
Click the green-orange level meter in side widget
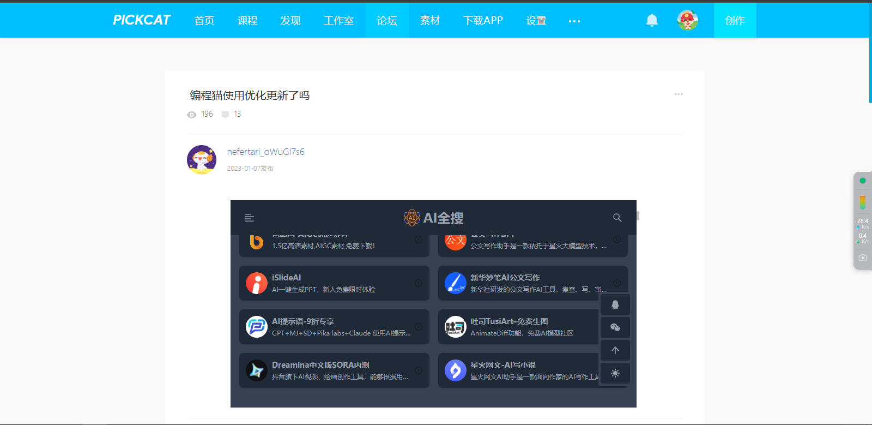[x=863, y=202]
